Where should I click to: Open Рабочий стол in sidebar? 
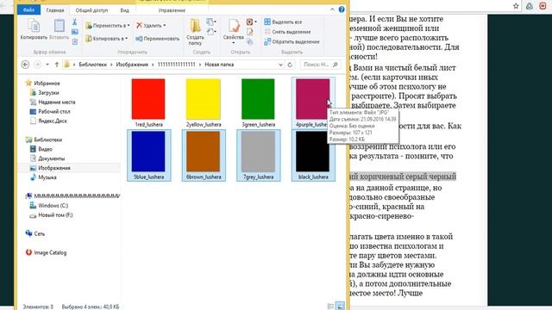click(x=53, y=112)
